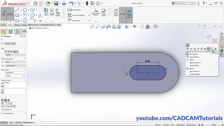Click the primary value name field

[15, 72]
